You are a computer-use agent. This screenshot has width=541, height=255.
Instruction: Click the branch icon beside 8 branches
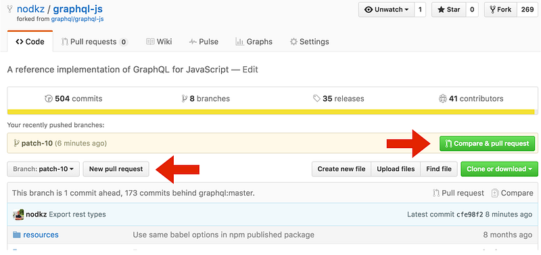[184, 99]
